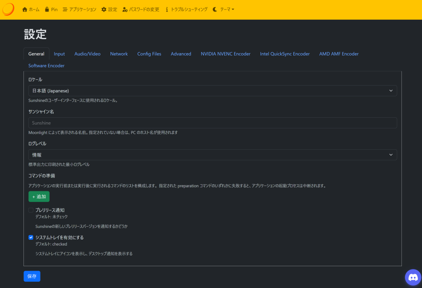
Task: Click the Sunshine logo icon
Action: pos(8,9)
